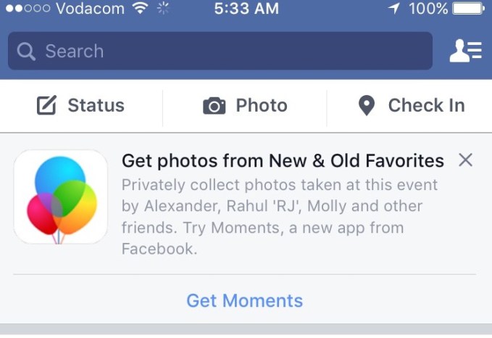Image resolution: width=492 pixels, height=338 pixels.
Task: Tap the Get Moments link
Action: (245, 300)
